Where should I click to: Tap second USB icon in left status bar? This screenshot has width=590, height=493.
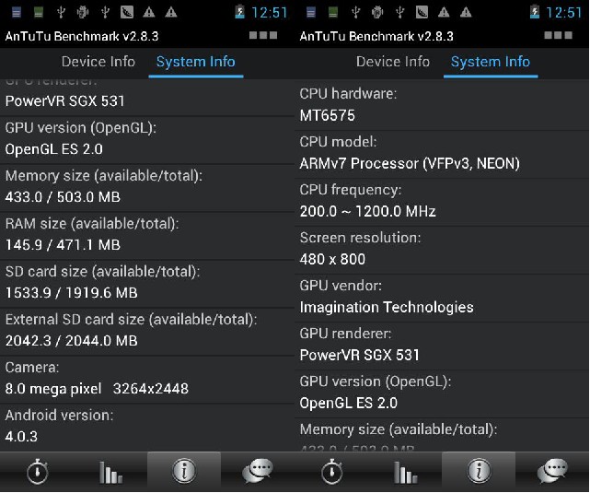[x=105, y=12]
